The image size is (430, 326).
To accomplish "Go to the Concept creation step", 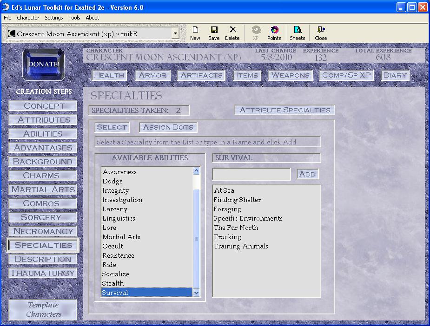I will pos(43,106).
